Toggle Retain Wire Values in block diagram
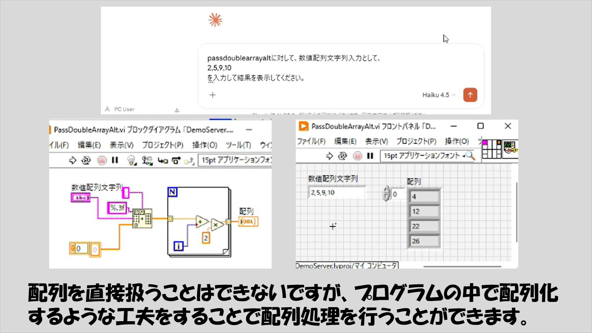The image size is (592, 333). (x=147, y=160)
